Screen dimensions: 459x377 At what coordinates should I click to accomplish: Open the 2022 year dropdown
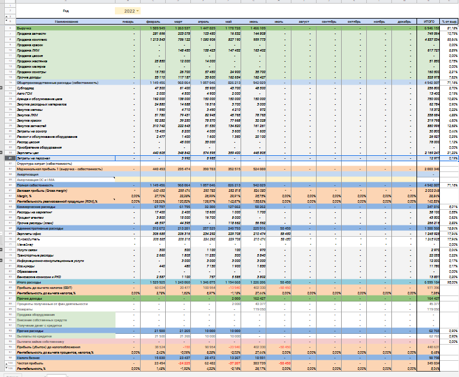point(138,11)
